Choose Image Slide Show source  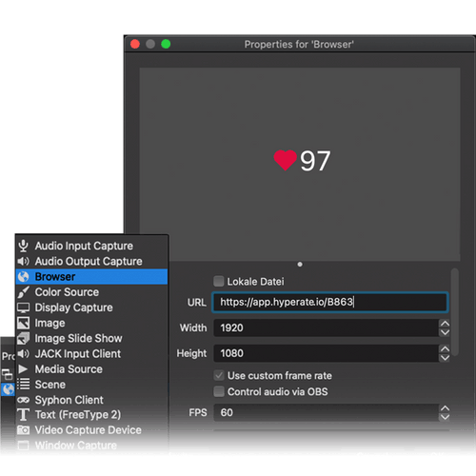91,338
